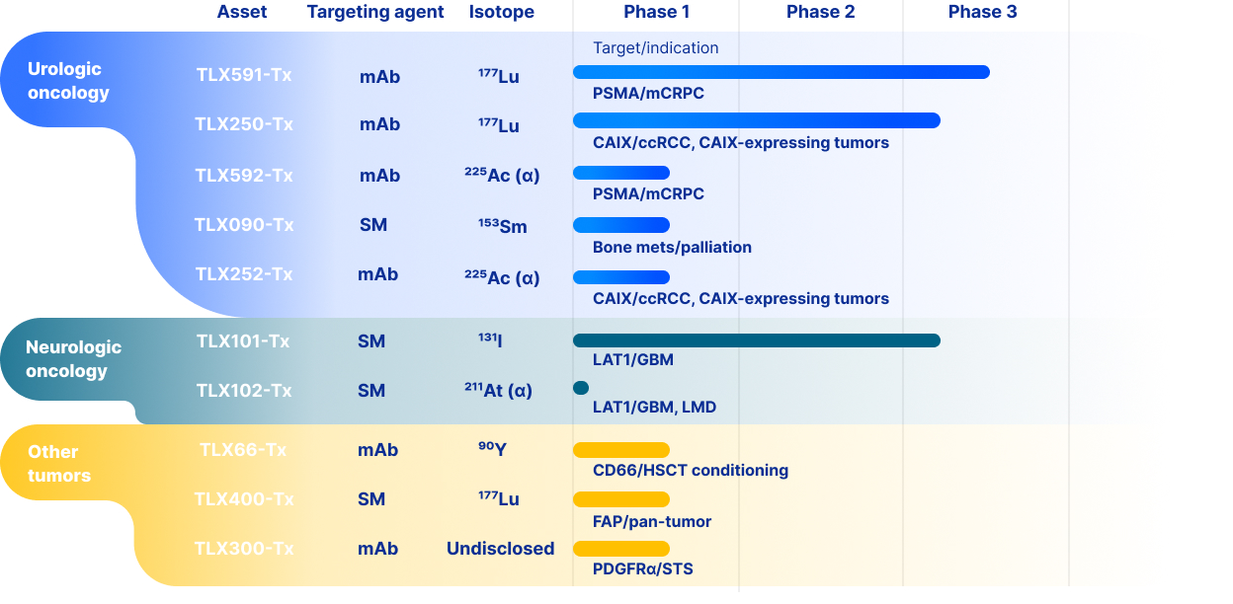Click the TLX102-Tx small teal progress dot

[x=581, y=388]
